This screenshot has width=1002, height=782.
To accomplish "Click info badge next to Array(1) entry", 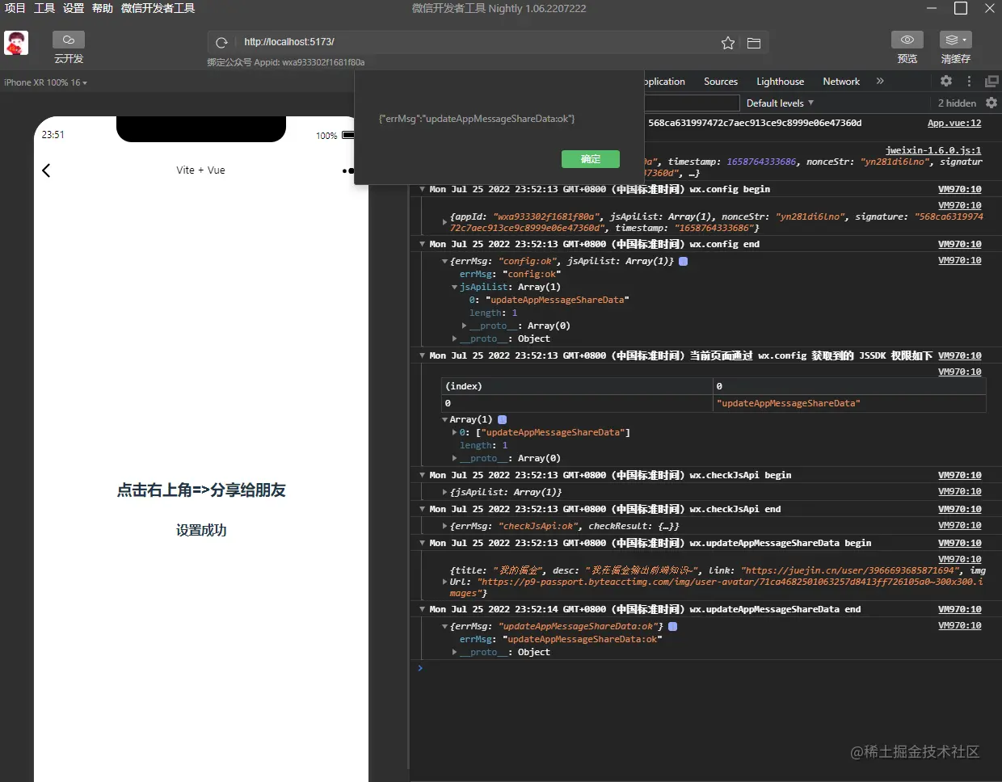I will (502, 419).
